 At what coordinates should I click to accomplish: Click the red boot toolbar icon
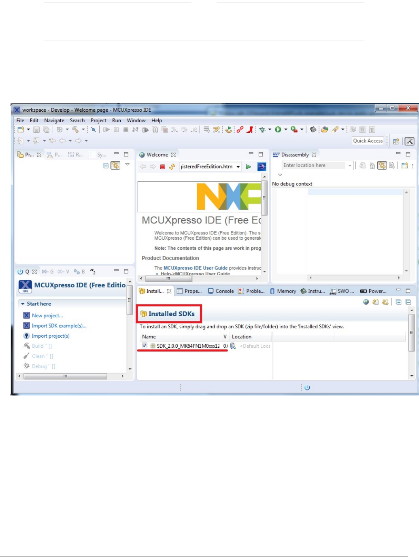tap(250, 130)
